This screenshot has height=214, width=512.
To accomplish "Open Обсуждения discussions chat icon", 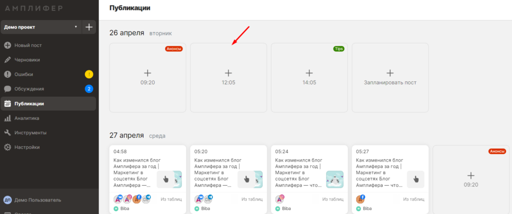I will tap(7, 89).
